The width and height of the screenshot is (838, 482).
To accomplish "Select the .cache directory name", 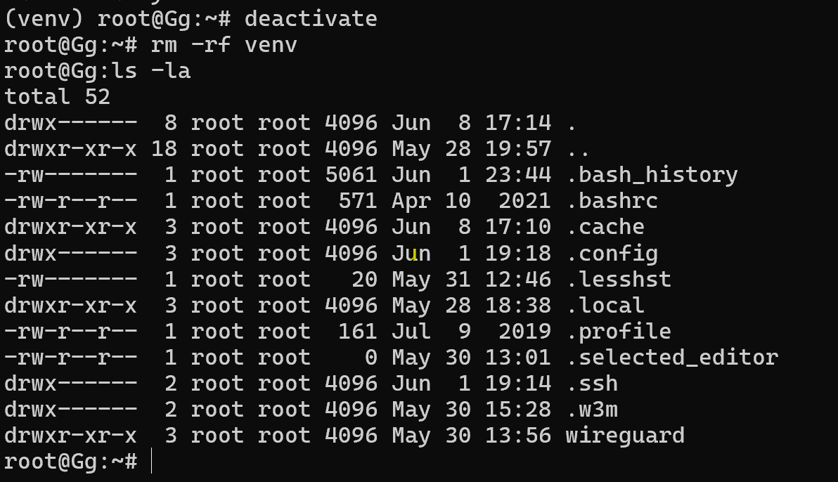I will click(x=605, y=227).
